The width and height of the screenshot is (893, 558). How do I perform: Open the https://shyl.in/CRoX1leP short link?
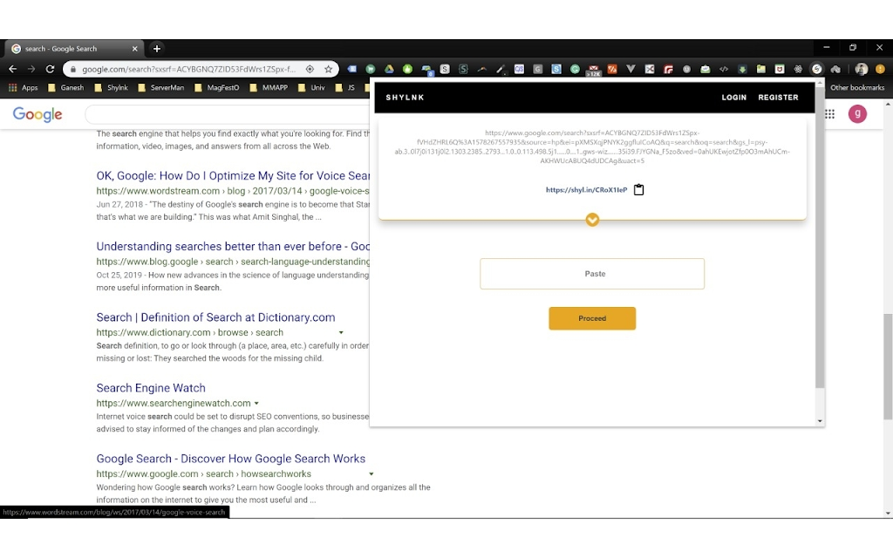(586, 189)
